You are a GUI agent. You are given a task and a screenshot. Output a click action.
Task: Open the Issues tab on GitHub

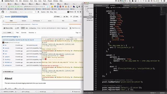pyautogui.click(x=50, y=21)
